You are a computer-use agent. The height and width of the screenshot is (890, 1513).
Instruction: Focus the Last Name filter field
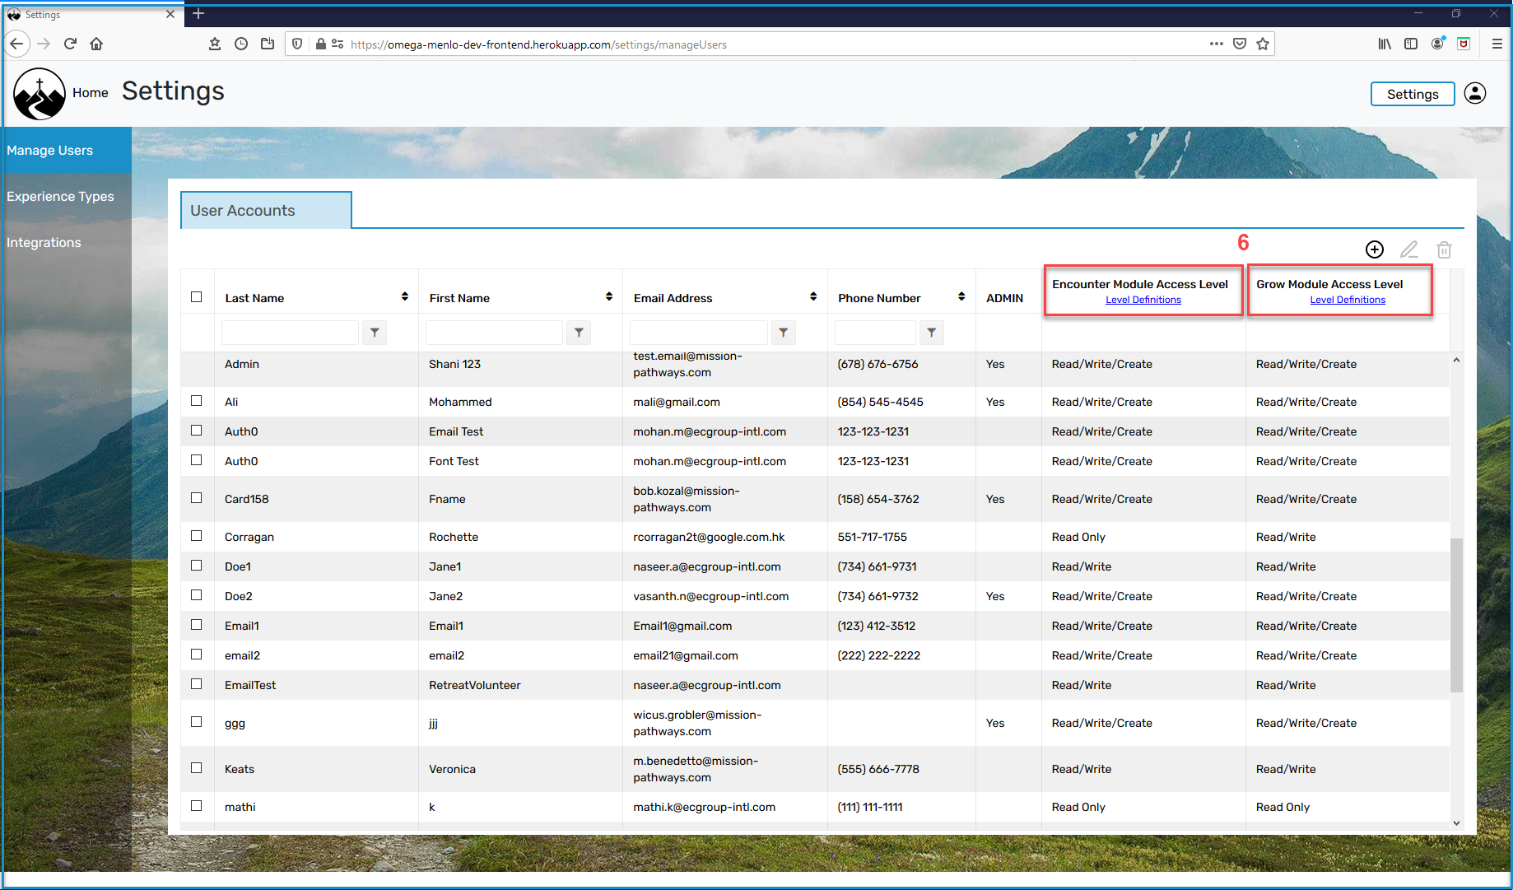[290, 333]
